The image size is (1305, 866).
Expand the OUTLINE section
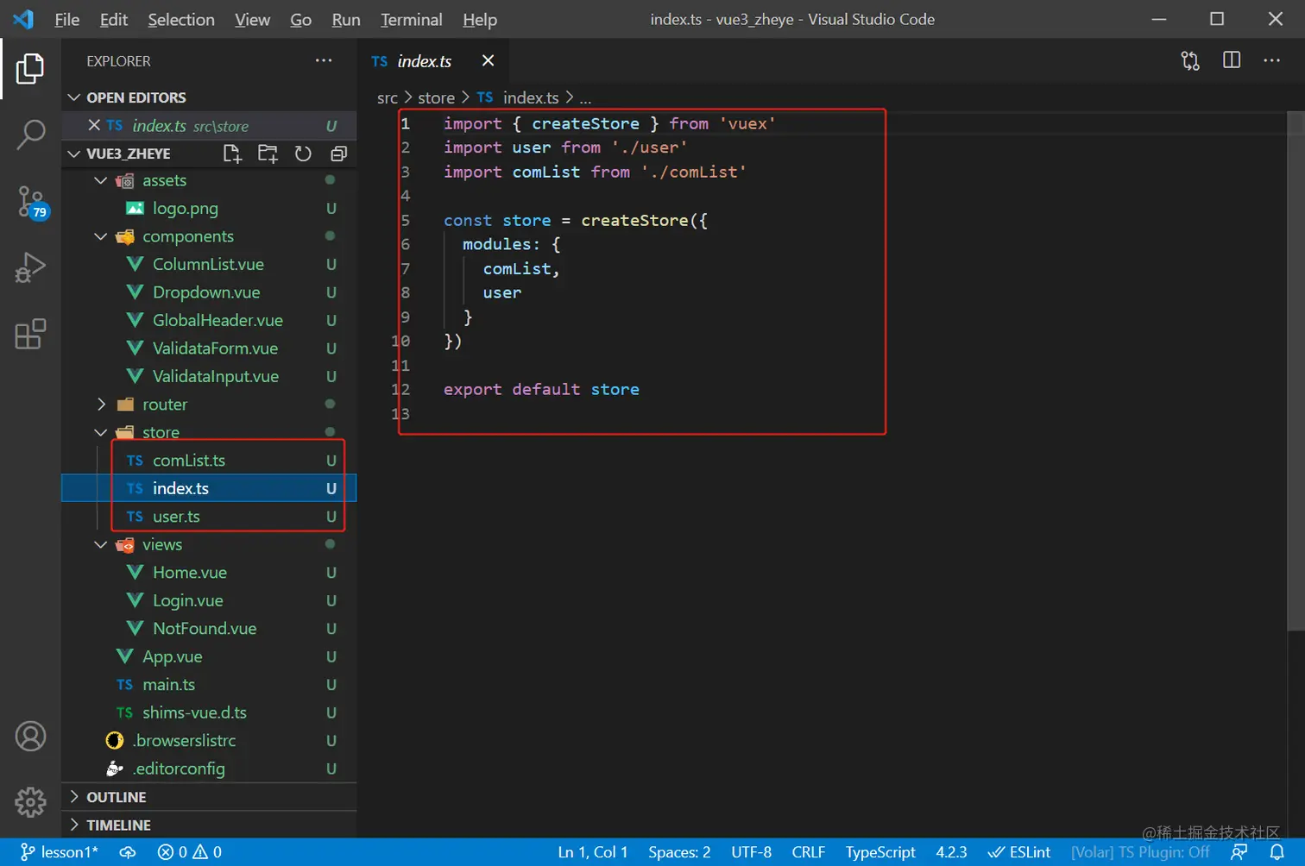coord(116,797)
